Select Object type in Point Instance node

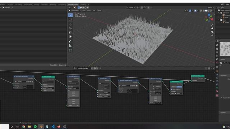174,87
